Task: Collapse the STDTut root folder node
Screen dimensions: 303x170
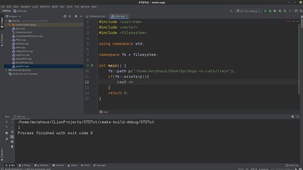Action: pyautogui.click(x=6, y=21)
